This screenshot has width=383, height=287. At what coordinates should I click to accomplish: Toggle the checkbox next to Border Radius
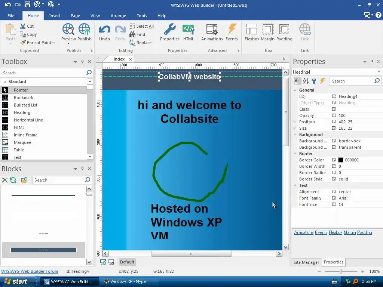tap(334, 173)
